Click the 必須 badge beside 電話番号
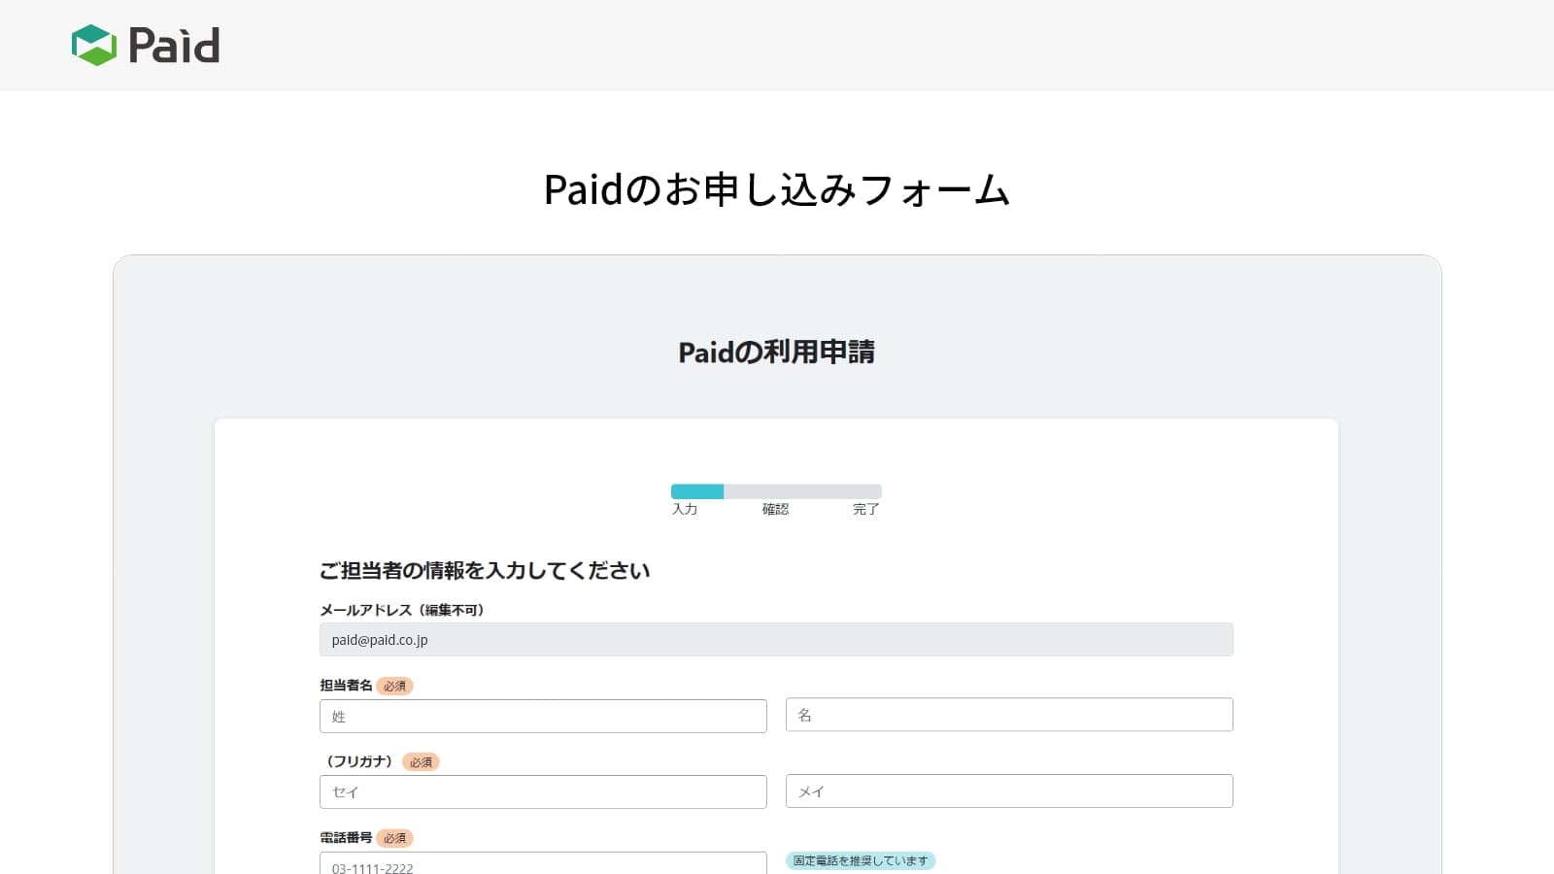 click(x=394, y=838)
